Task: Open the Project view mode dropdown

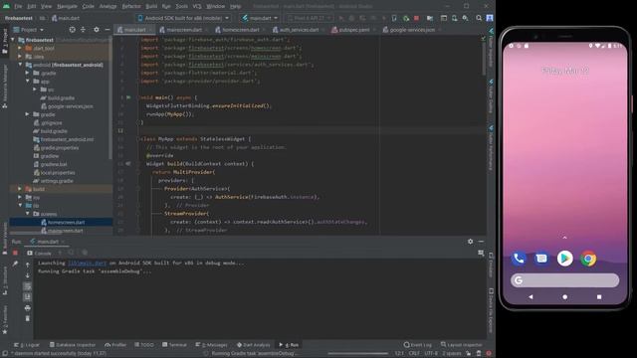Action: (29, 30)
